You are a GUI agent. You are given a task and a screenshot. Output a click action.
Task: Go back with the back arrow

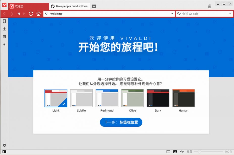4,14
